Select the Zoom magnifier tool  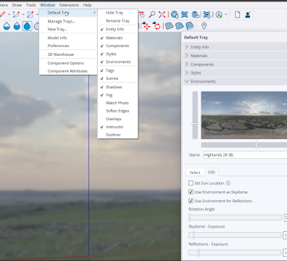[151, 14]
